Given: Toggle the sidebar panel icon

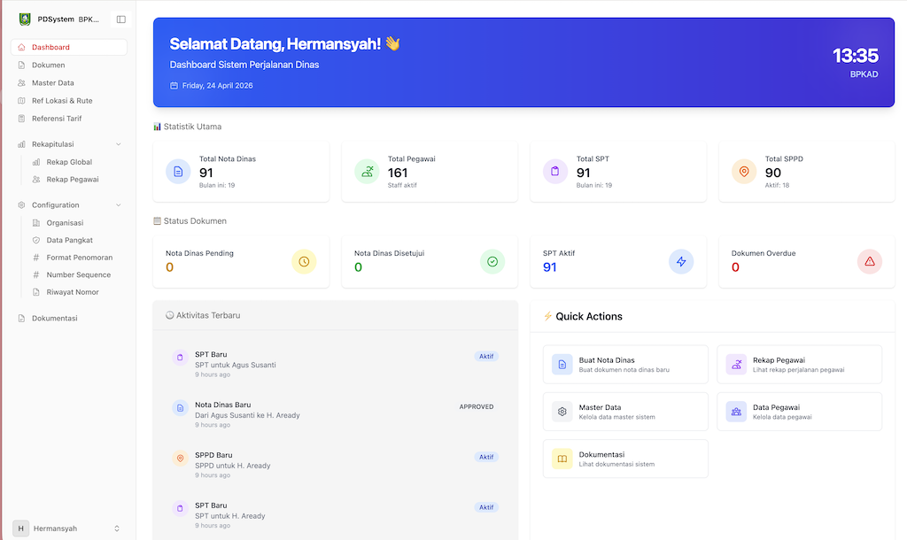Looking at the screenshot, I should pos(120,19).
